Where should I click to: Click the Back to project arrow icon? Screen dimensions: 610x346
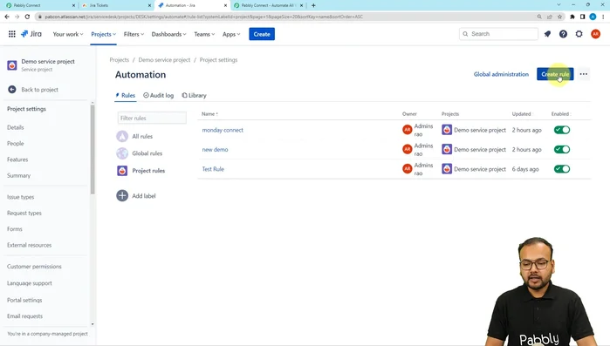pos(12,89)
